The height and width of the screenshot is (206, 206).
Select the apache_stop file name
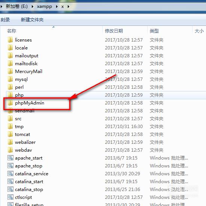click(x=28, y=166)
